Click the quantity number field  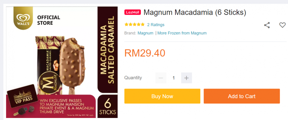pyautogui.click(x=174, y=78)
